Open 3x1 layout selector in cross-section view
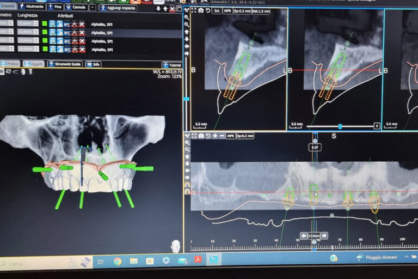418x279 pixels. (x=216, y=11)
